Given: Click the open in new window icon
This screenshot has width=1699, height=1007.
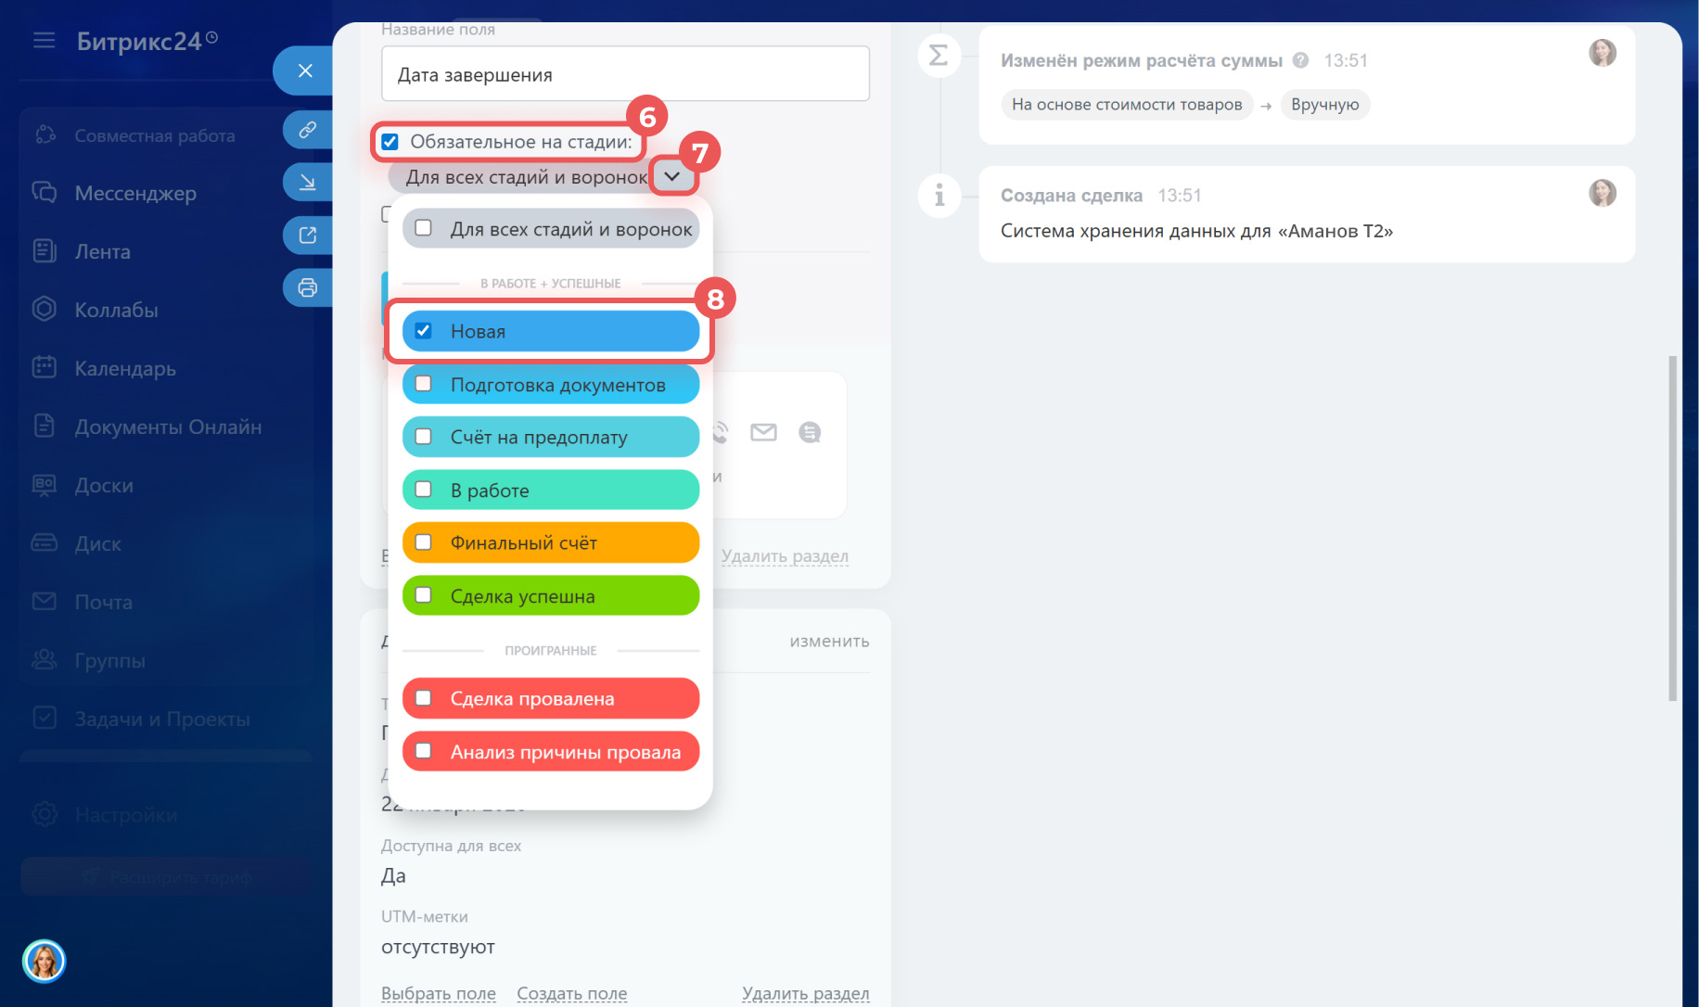Looking at the screenshot, I should (x=307, y=236).
